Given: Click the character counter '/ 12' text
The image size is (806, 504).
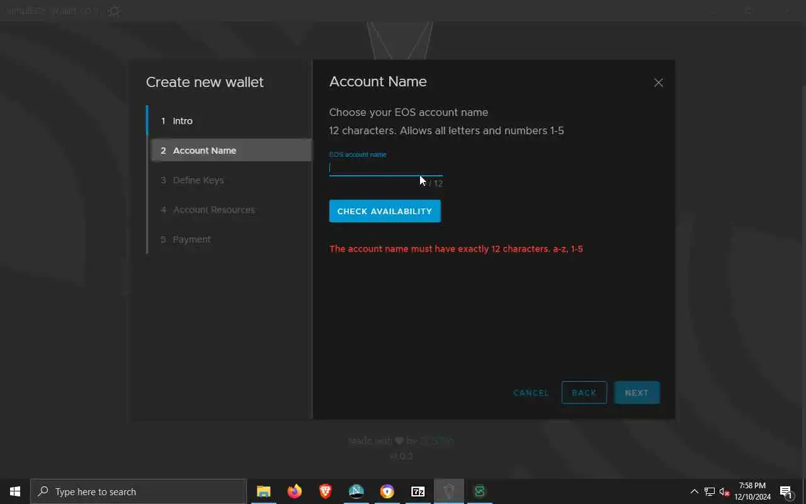Looking at the screenshot, I should [x=436, y=183].
